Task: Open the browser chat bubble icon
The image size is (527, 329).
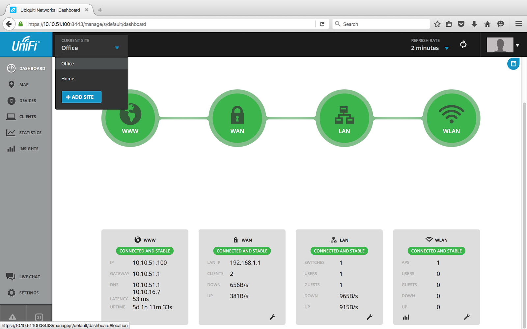Action: tap(501, 24)
